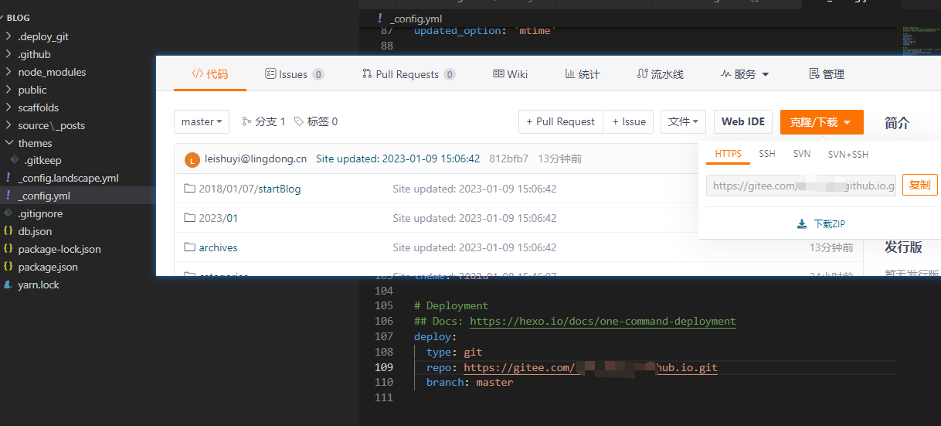941x426 pixels.
Task: Select the HTTPS clone tab
Action: (x=728, y=154)
